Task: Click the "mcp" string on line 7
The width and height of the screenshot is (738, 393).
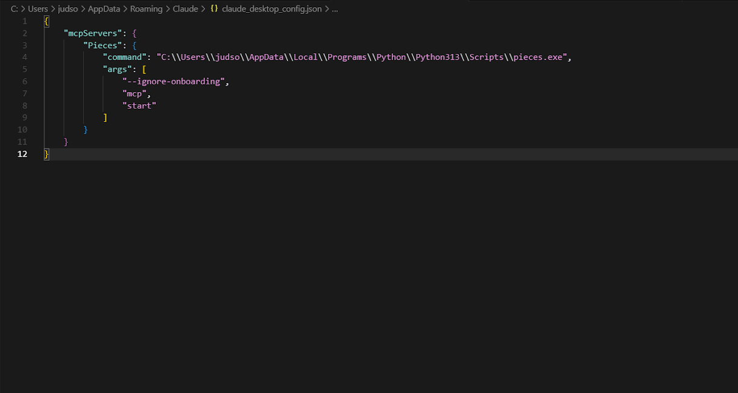Action: pos(134,94)
